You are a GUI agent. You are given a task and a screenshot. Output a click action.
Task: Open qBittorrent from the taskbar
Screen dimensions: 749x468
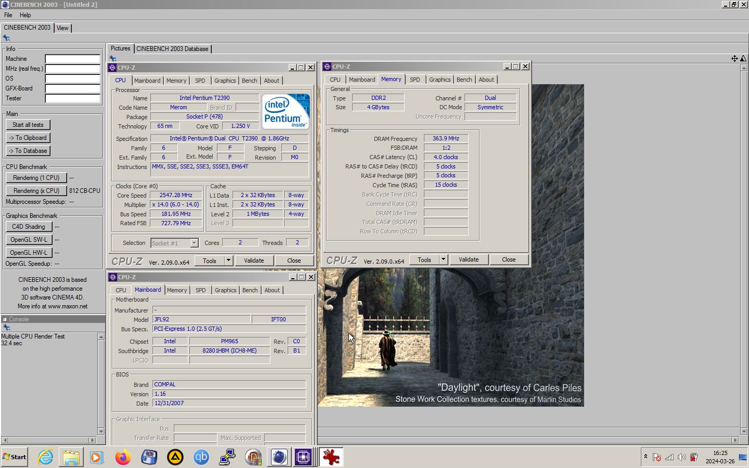[201, 457]
